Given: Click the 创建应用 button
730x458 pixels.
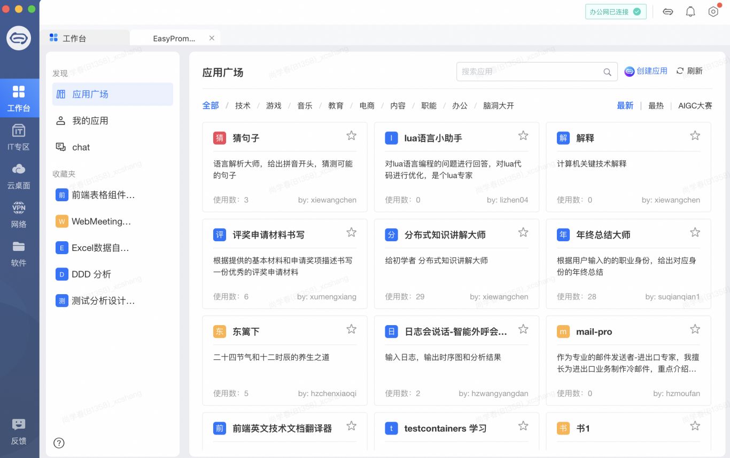Looking at the screenshot, I should pos(646,71).
